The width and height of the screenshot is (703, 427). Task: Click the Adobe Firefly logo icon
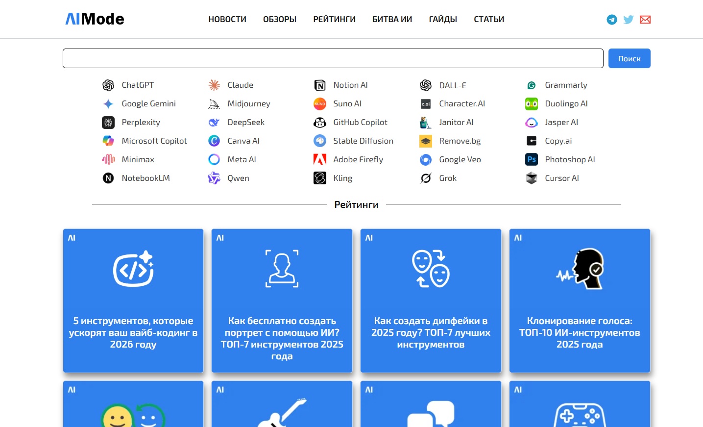click(320, 160)
